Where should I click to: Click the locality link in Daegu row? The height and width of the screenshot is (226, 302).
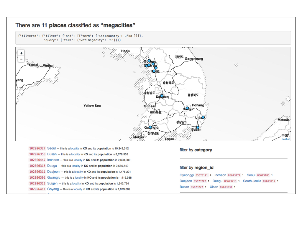[x=76, y=166]
